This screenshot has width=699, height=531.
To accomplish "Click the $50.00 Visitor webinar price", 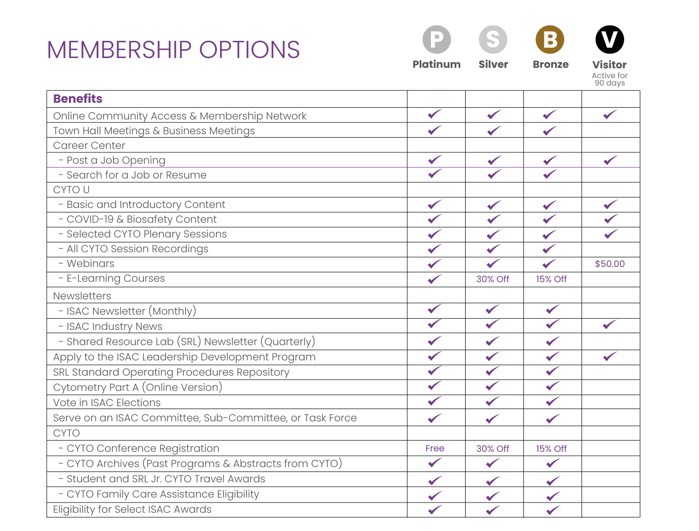I will pos(610,264).
